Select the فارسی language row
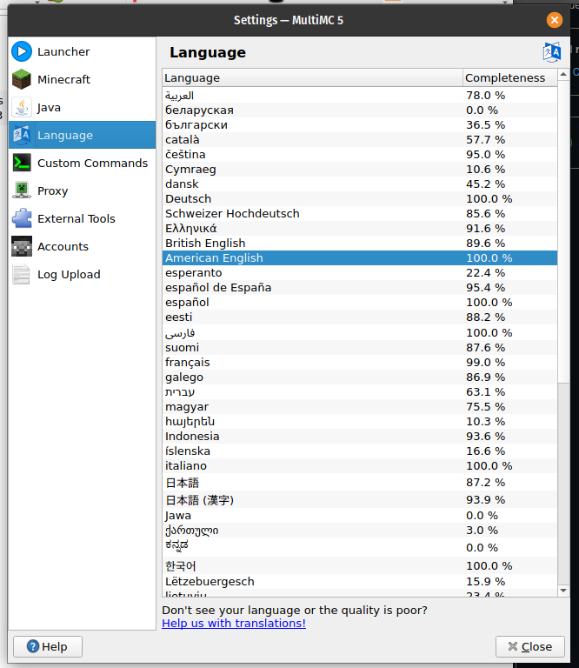Screen dimensions: 579x668 tap(360, 333)
